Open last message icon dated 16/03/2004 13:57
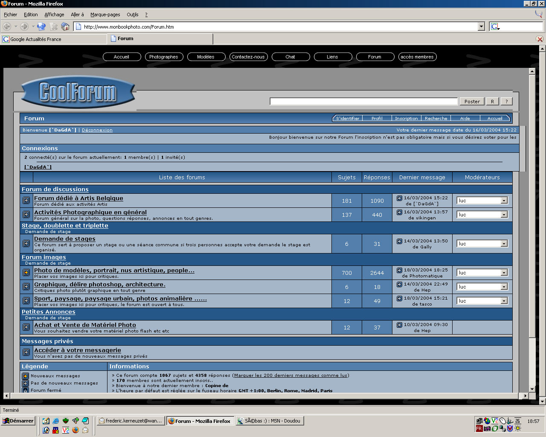Image resolution: width=546 pixels, height=437 pixels. point(399,212)
